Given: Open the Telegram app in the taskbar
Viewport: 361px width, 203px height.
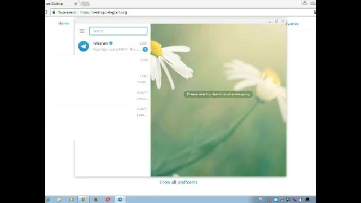Looking at the screenshot, I should 120,200.
